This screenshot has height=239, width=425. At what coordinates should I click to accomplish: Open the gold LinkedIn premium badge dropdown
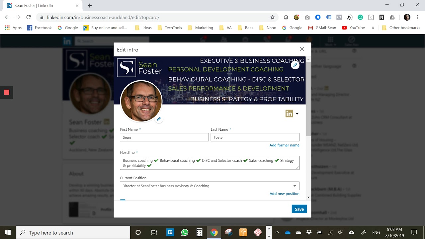click(292, 114)
